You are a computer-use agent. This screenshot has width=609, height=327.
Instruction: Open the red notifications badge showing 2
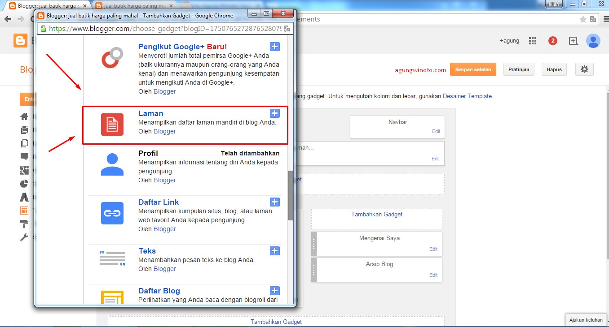[553, 41]
